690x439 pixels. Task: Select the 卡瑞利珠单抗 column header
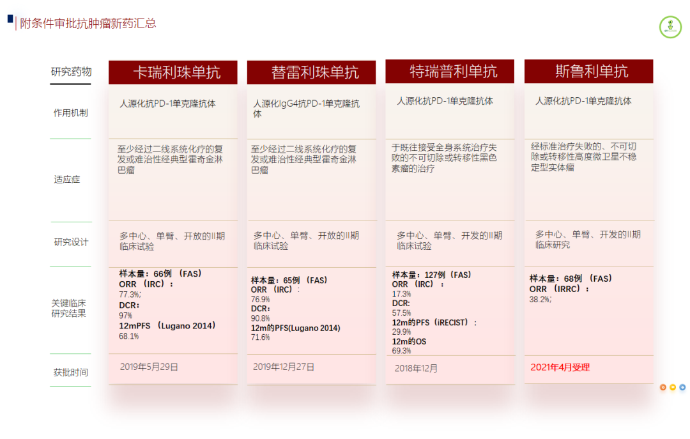click(x=172, y=72)
